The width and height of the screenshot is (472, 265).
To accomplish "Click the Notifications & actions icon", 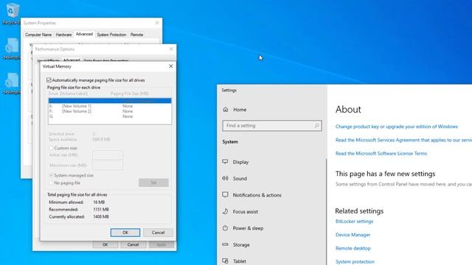I will 225,194.
